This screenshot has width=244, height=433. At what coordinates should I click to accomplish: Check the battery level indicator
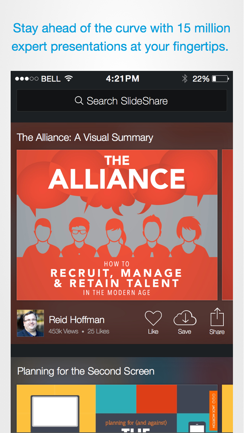(220, 79)
